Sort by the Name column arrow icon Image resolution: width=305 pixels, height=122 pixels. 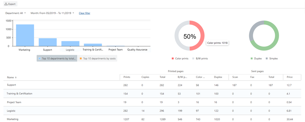click(16, 78)
